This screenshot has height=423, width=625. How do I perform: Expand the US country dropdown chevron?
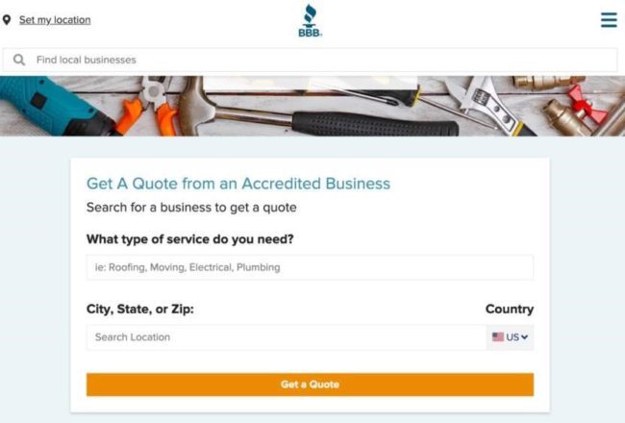pyautogui.click(x=525, y=337)
